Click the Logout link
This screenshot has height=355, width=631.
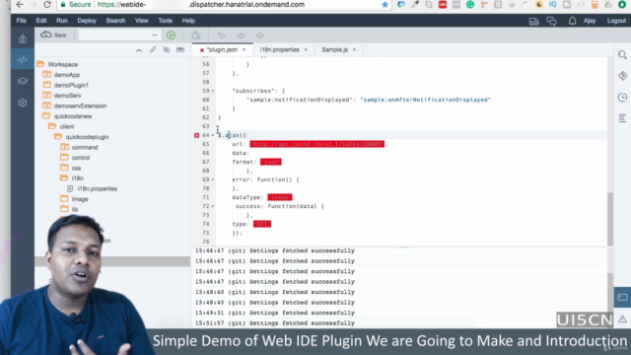[616, 21]
